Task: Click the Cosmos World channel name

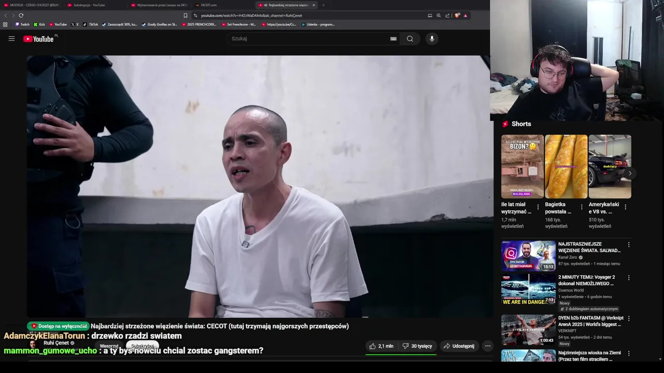Action: [x=571, y=290]
